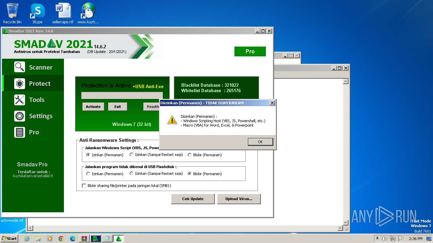Launch Google Chrome from taskbar

point(61,239)
